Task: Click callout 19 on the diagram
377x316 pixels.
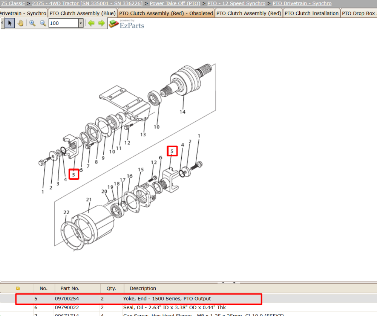Action: tap(110, 187)
